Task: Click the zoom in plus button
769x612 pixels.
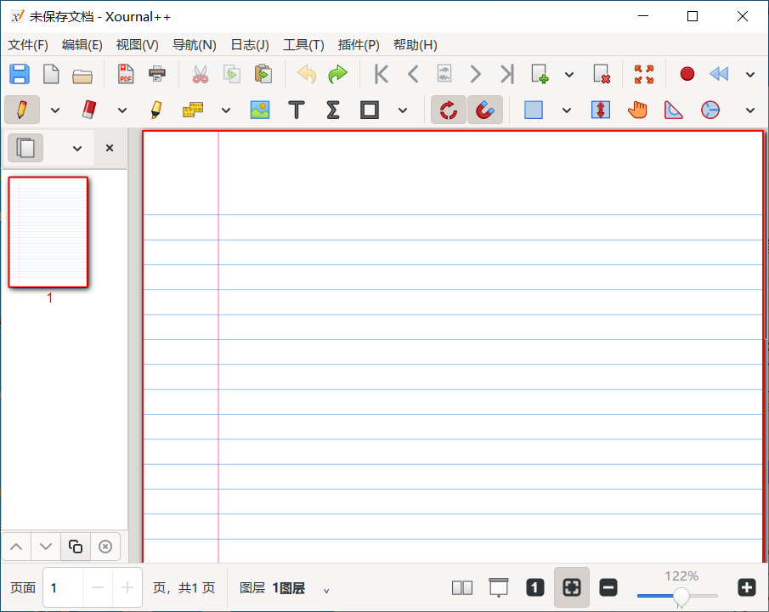Action: [746, 587]
